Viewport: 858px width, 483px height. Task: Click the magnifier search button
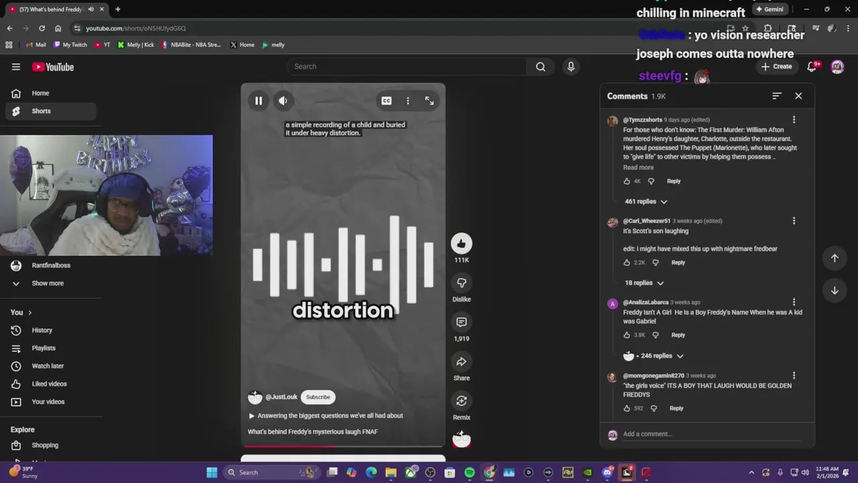point(540,66)
